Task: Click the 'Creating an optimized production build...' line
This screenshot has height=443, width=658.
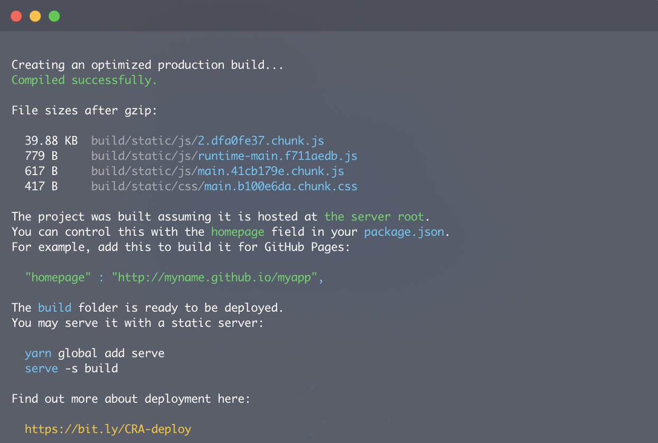Action: (x=148, y=65)
